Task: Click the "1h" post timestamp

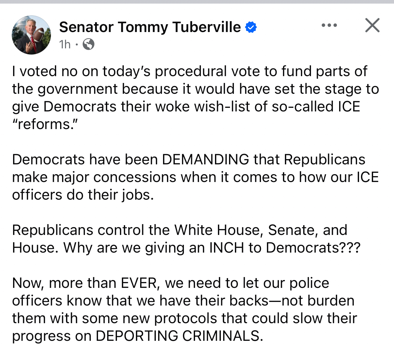Action: pyautogui.click(x=65, y=44)
